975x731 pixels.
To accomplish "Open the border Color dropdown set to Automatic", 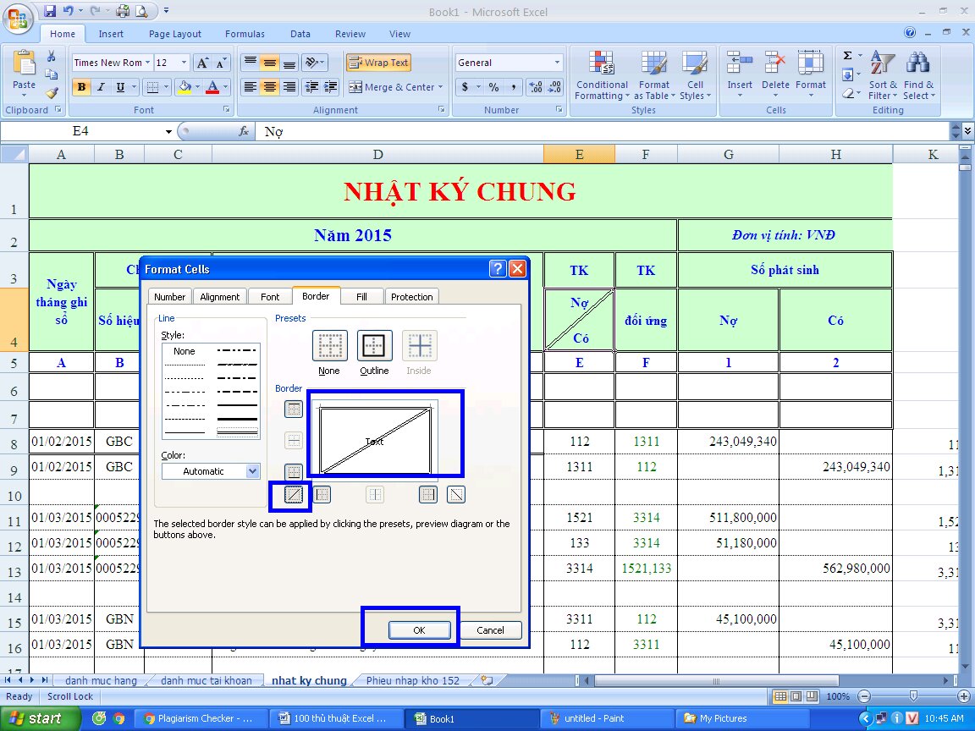I will (210, 470).
